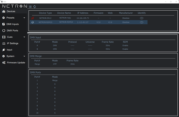This screenshot has height=117, width=179.
Task: Click the Input plug icon
Action: (x=4, y=50)
